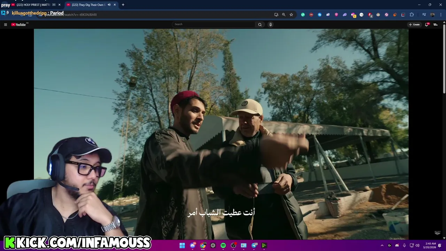Open the orange extension icon
This screenshot has width=446, height=251.
[395, 15]
